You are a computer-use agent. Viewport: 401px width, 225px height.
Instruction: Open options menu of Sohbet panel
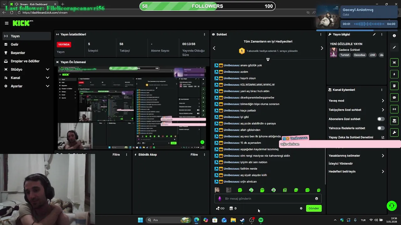[x=320, y=34]
